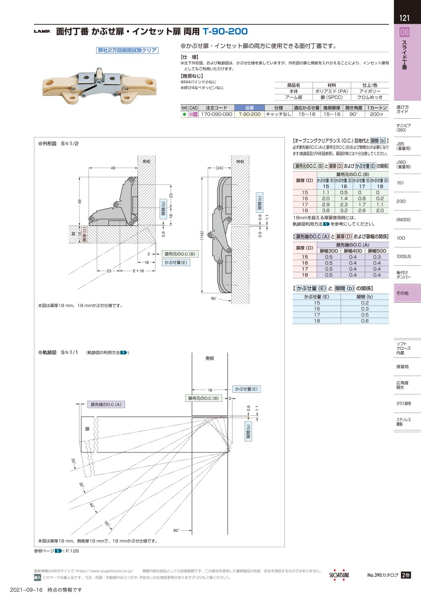The width and height of the screenshot is (421, 595).
Task: Click the 2巻 volume badge
Action: tap(406, 575)
